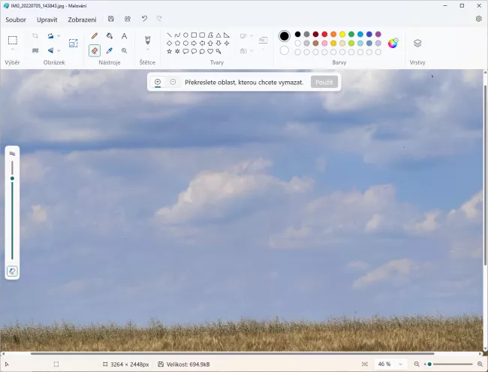Screen dimensions: 488x372
Task: Pick the red color swatch
Action: point(324,34)
